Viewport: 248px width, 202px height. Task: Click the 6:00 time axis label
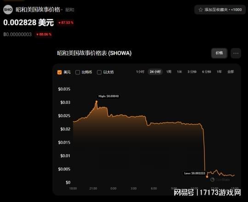pyautogui.click(x=154, y=188)
